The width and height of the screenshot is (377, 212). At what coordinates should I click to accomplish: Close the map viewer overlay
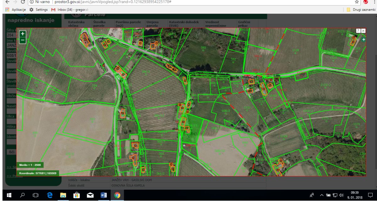pos(363,30)
